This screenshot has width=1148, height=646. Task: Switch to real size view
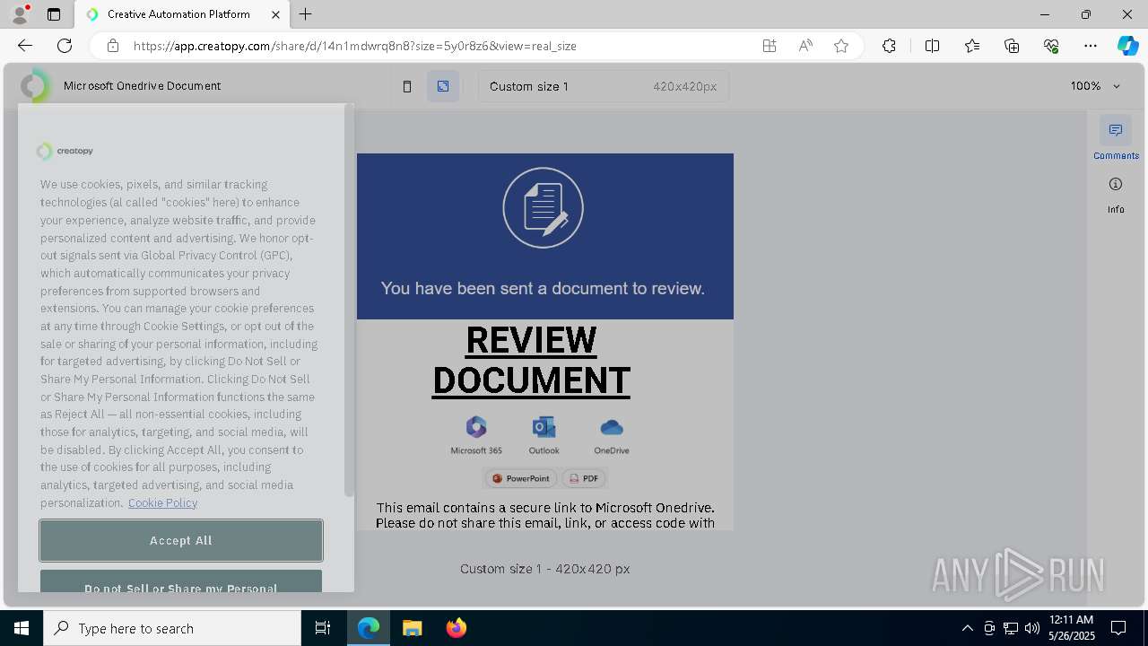tap(443, 86)
